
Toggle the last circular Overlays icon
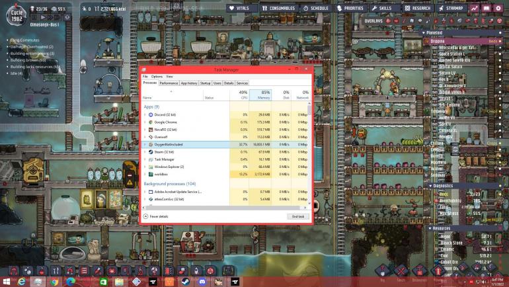pyautogui.click(x=499, y=20)
